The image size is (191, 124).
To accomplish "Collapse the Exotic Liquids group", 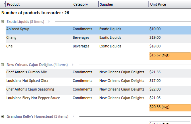I will (x=2, y=22).
